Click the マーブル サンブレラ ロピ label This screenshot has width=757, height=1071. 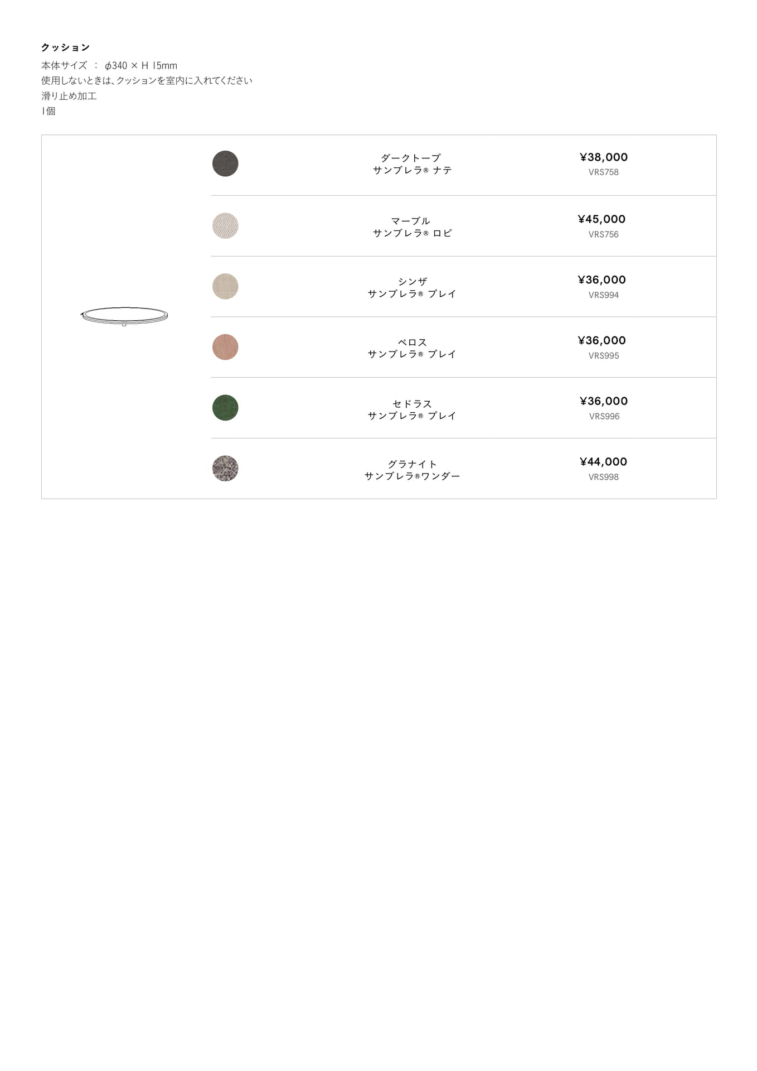click(x=412, y=227)
